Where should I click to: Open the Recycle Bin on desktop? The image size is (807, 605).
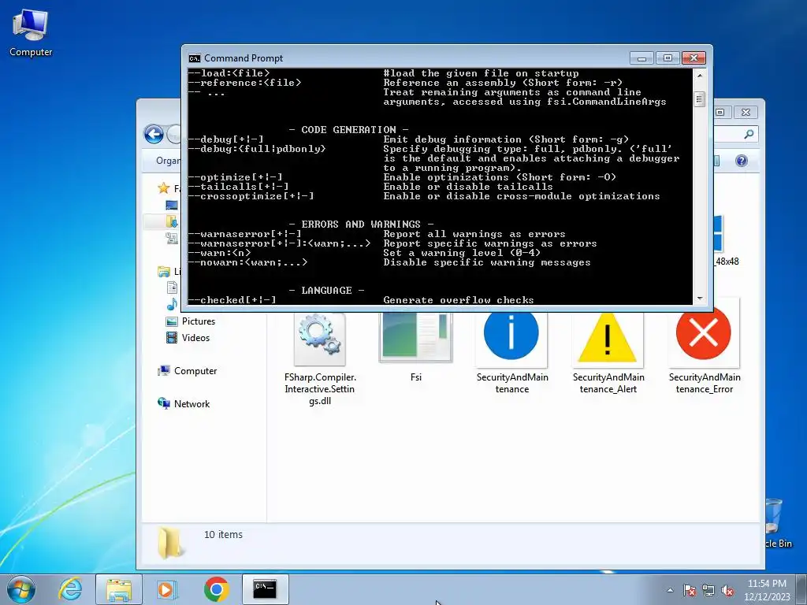777,523
